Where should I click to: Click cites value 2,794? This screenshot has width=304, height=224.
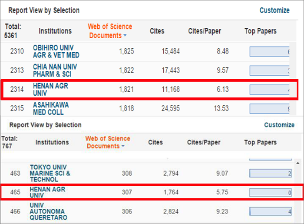171,173
